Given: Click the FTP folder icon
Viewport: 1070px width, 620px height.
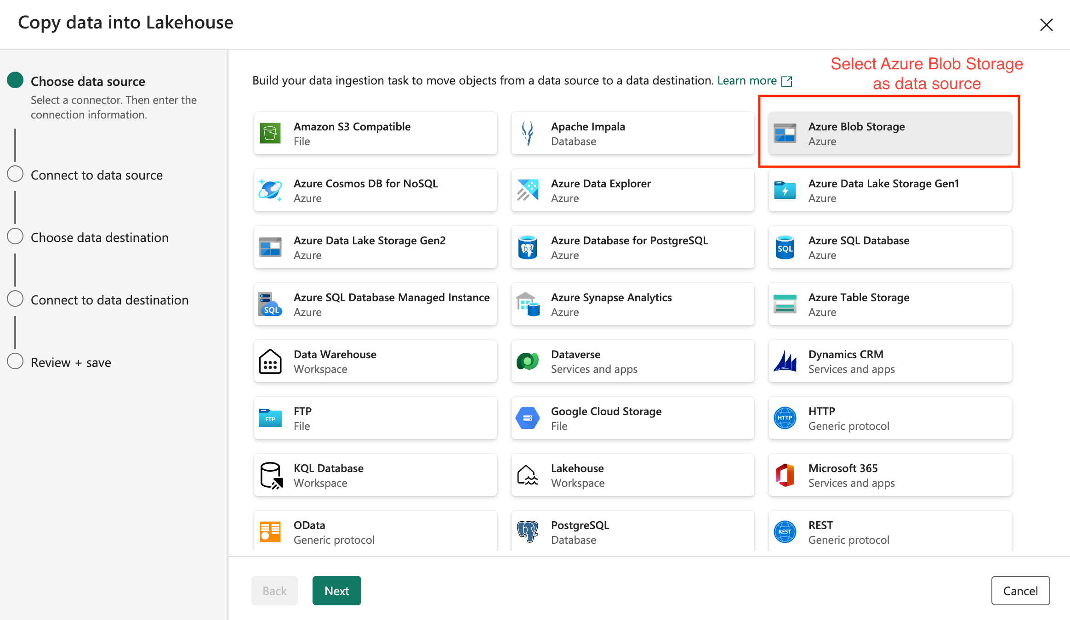Looking at the screenshot, I should tap(270, 418).
